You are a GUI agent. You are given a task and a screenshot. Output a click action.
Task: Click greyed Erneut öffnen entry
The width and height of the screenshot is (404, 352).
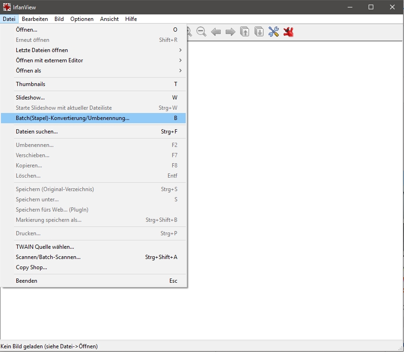coord(93,40)
